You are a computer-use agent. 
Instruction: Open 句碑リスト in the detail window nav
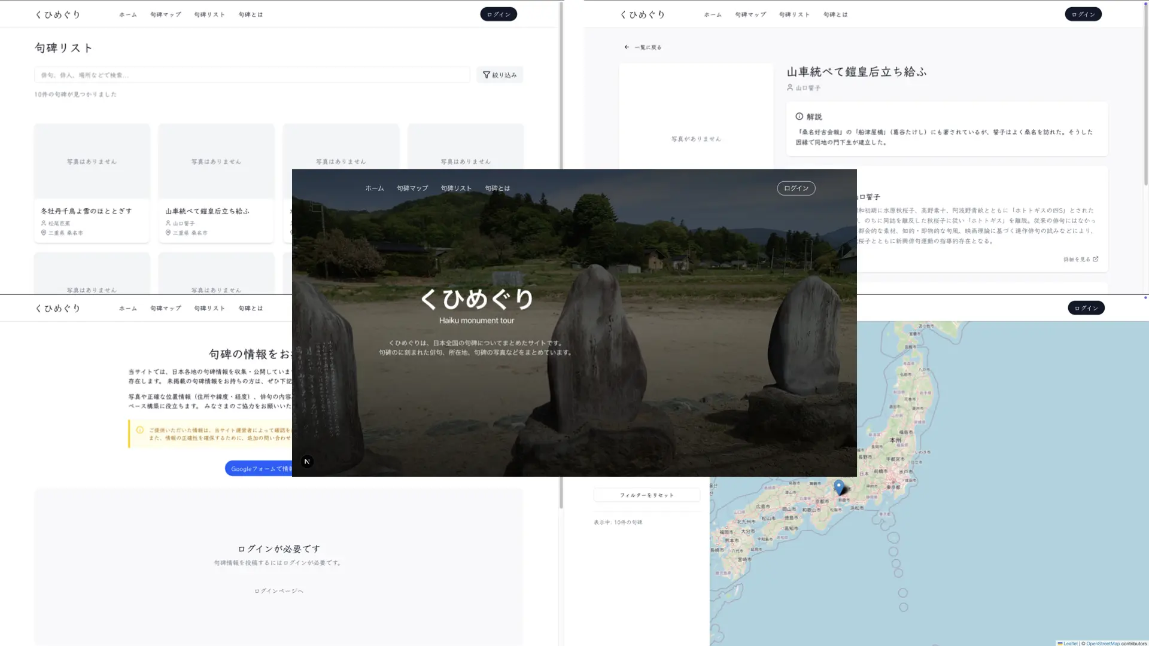click(x=794, y=14)
